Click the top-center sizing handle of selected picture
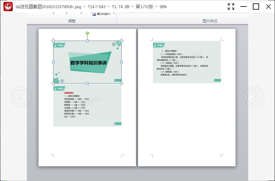 [87, 41]
